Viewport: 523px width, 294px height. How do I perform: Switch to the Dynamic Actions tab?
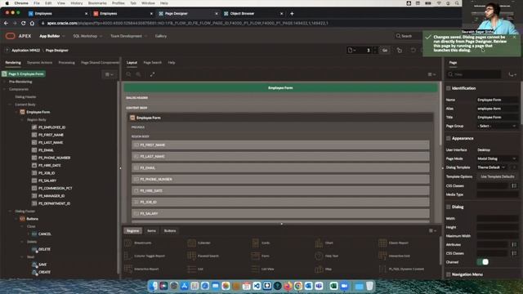coord(40,63)
